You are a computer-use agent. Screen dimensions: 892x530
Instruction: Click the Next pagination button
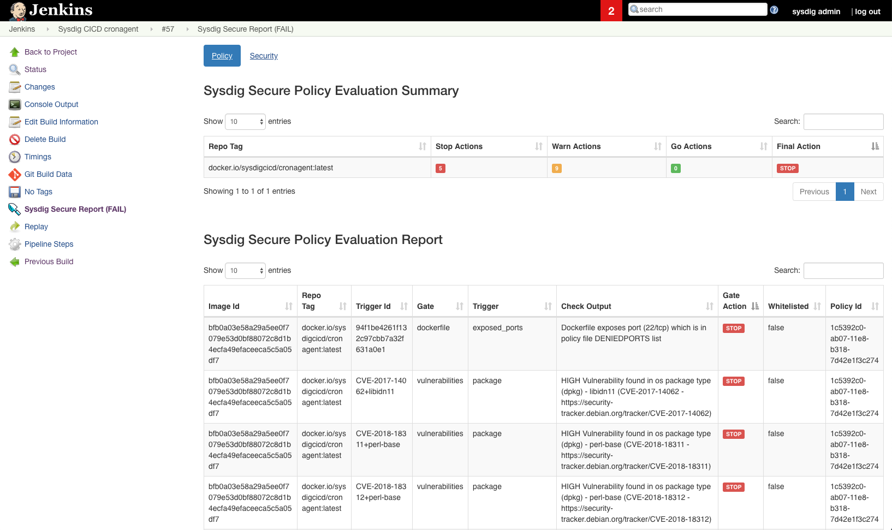869,192
